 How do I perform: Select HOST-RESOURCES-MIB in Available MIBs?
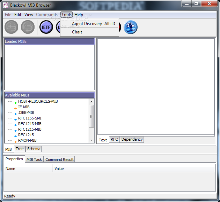[38, 101]
